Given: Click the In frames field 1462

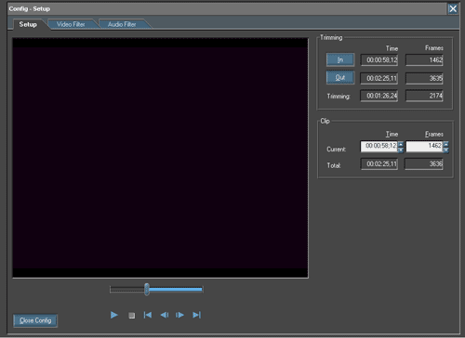Looking at the screenshot, I should [x=424, y=60].
